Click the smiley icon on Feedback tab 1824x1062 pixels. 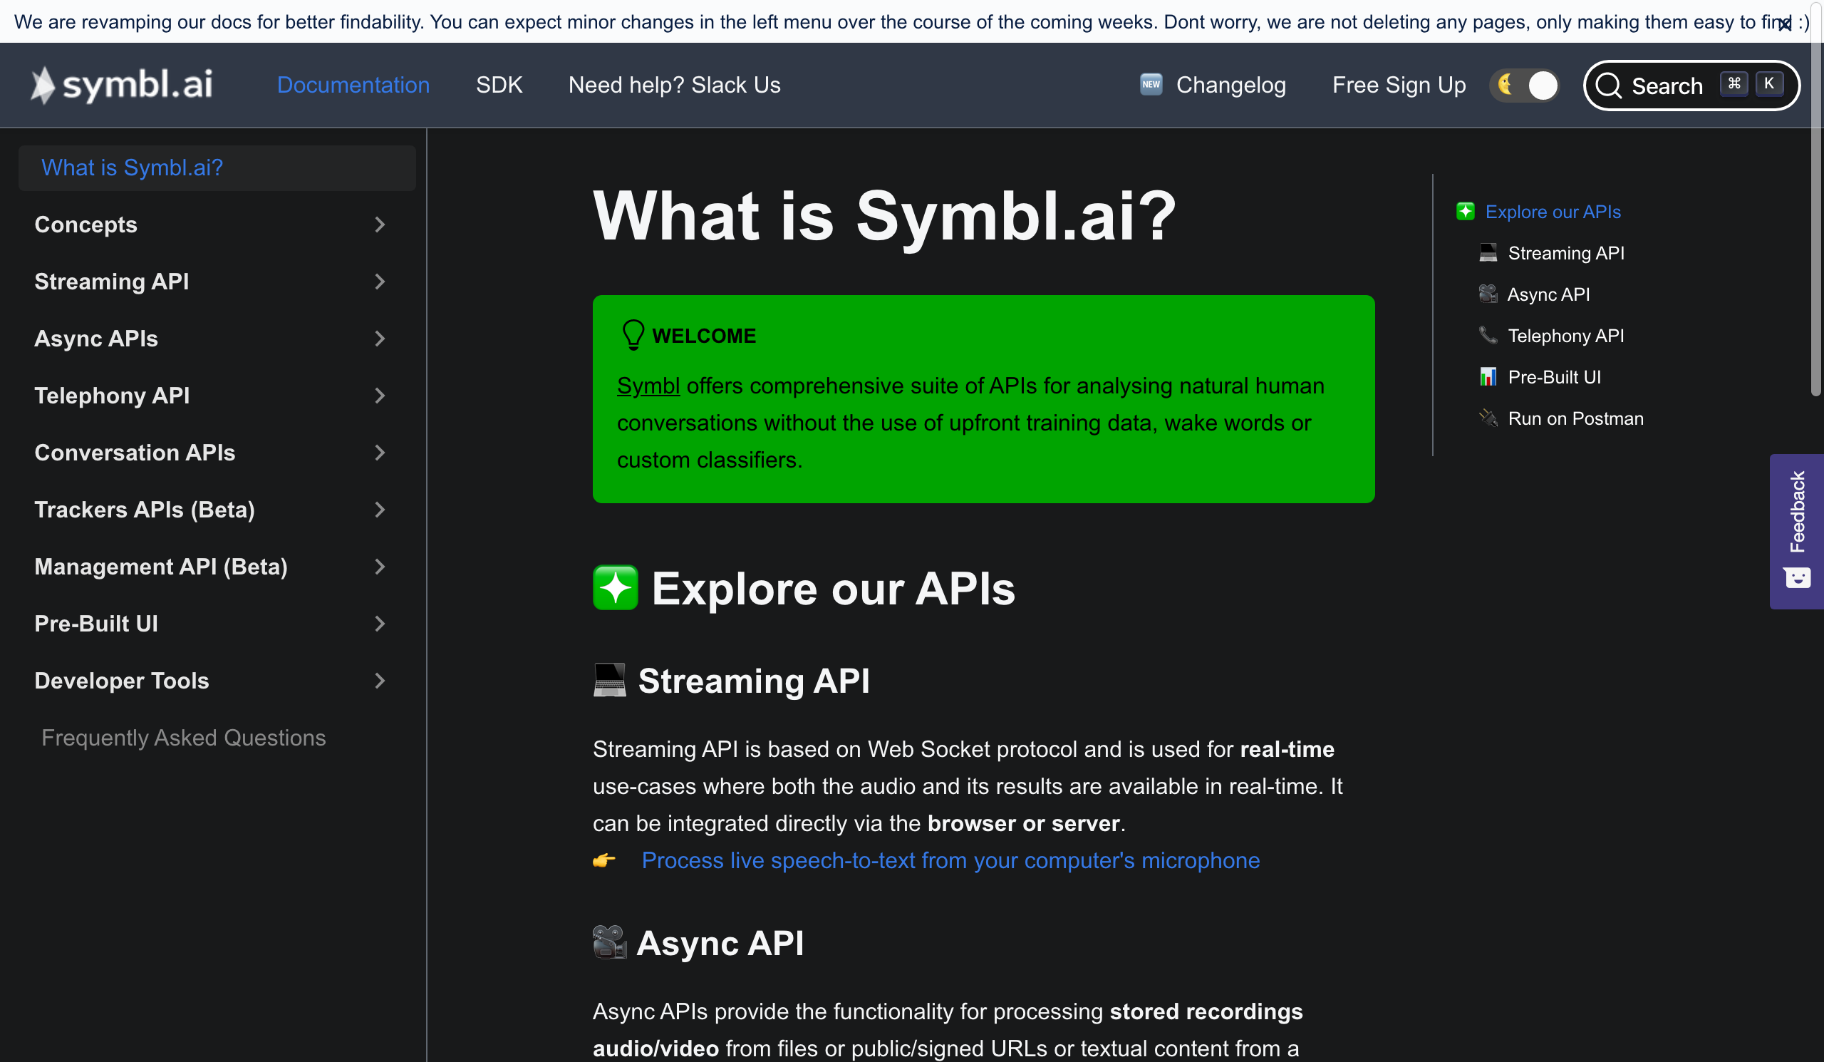pos(1797,577)
